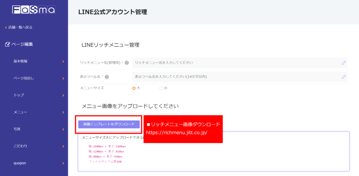
Task: Expand the quopon sidebar arrow
Action: (63, 163)
